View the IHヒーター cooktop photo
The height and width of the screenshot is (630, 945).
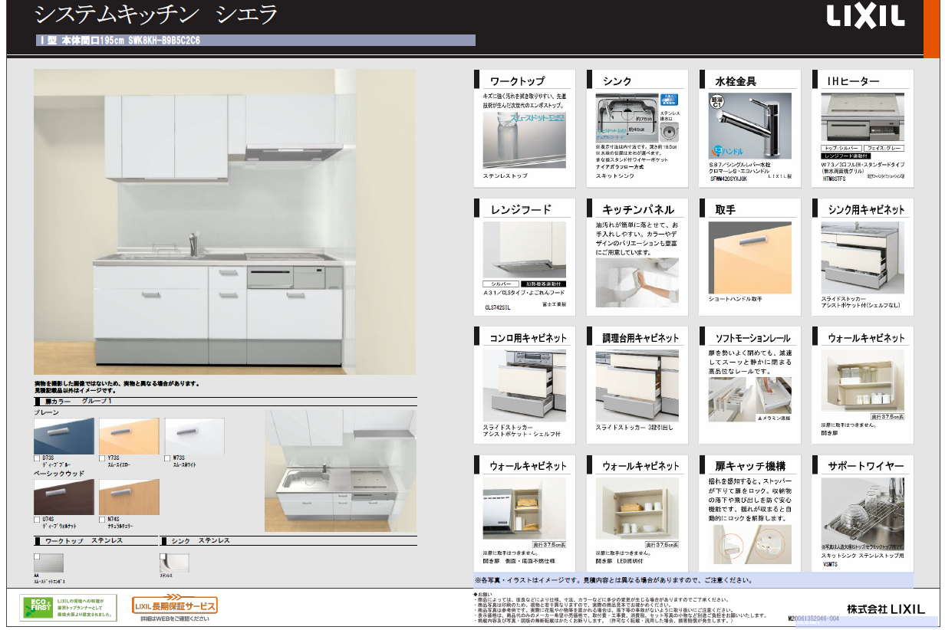[862, 118]
